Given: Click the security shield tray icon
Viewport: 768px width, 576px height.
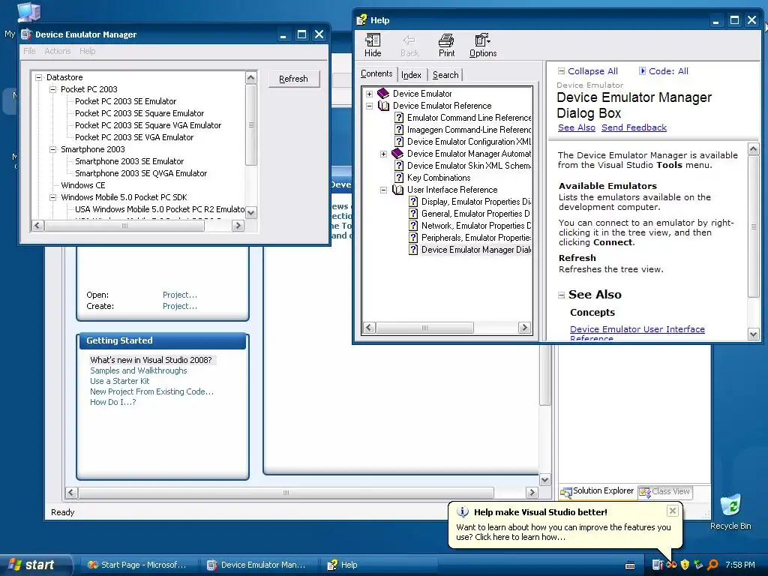Looking at the screenshot, I should 685,565.
